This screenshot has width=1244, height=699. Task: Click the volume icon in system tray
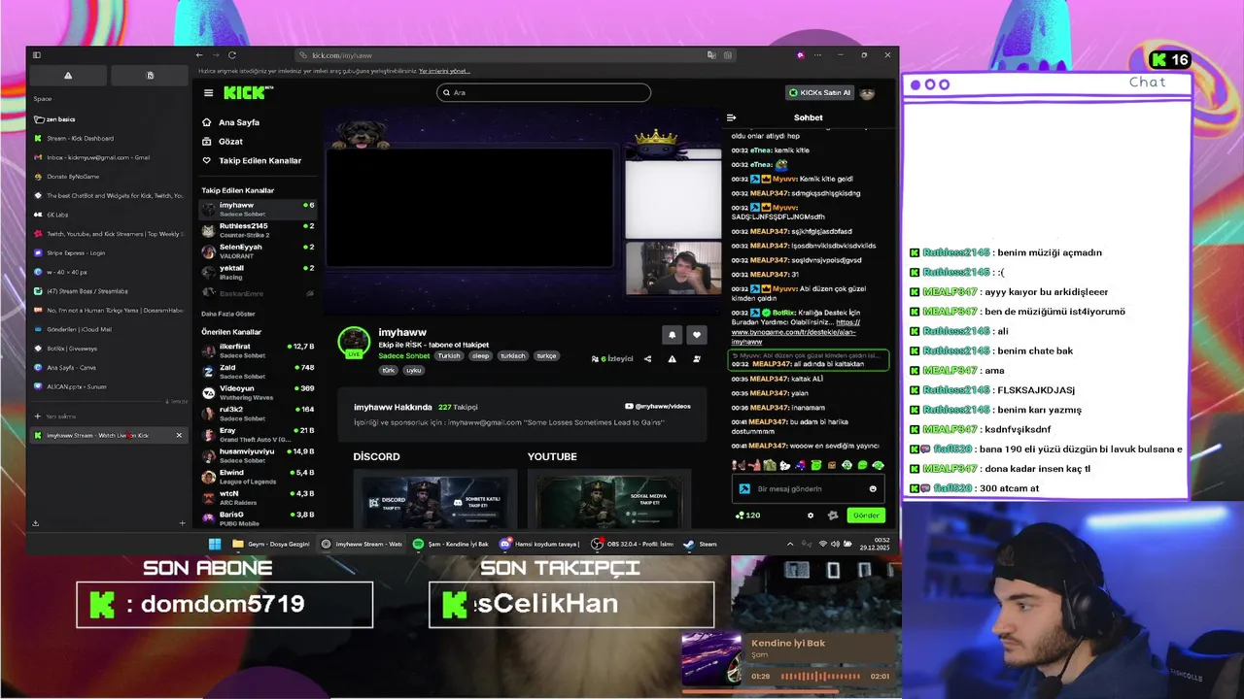[836, 544]
